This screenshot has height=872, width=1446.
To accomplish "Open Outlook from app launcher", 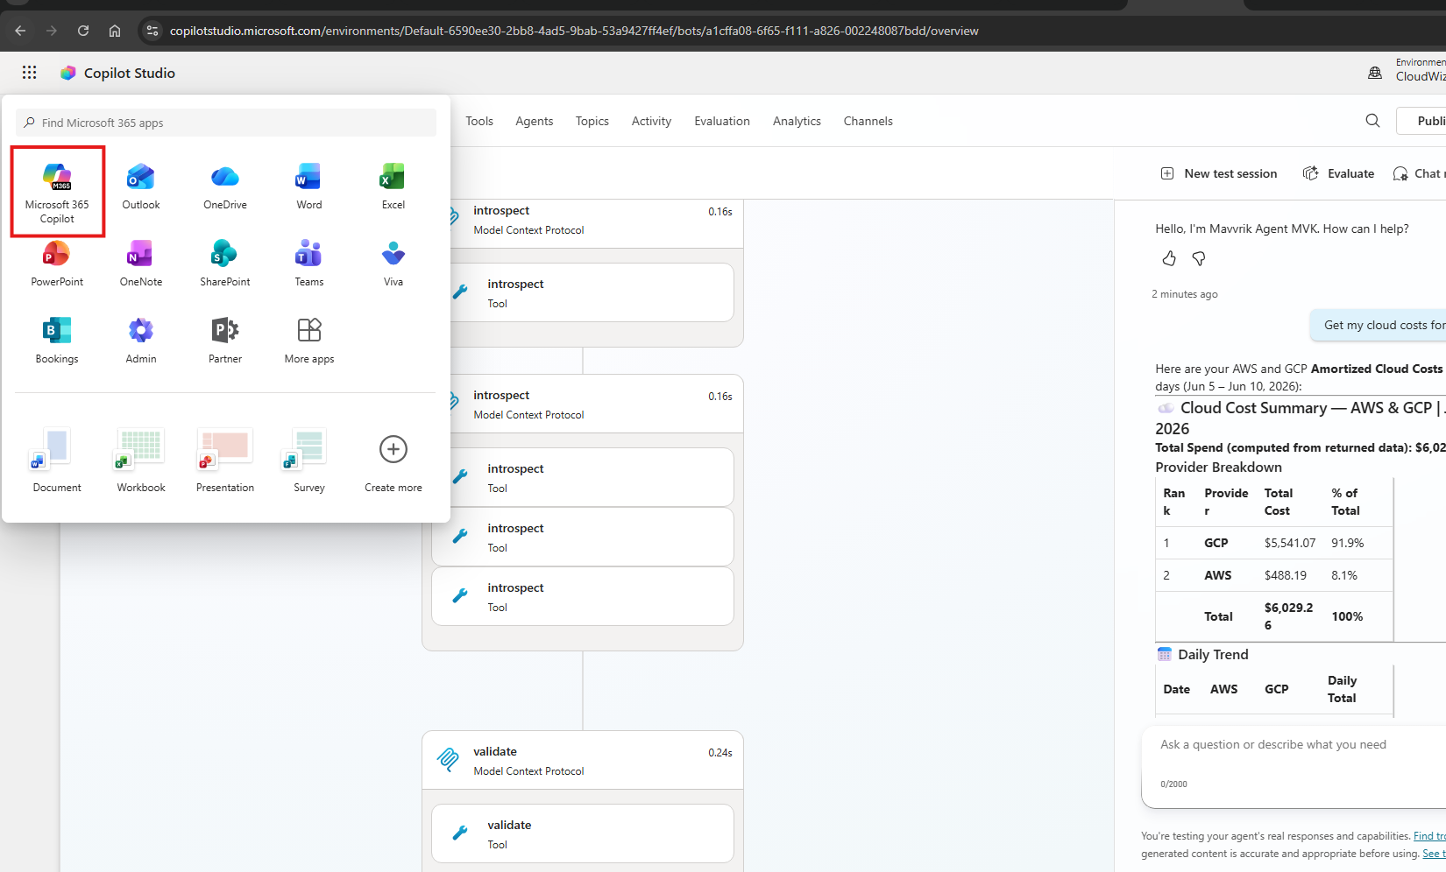I will point(141,187).
